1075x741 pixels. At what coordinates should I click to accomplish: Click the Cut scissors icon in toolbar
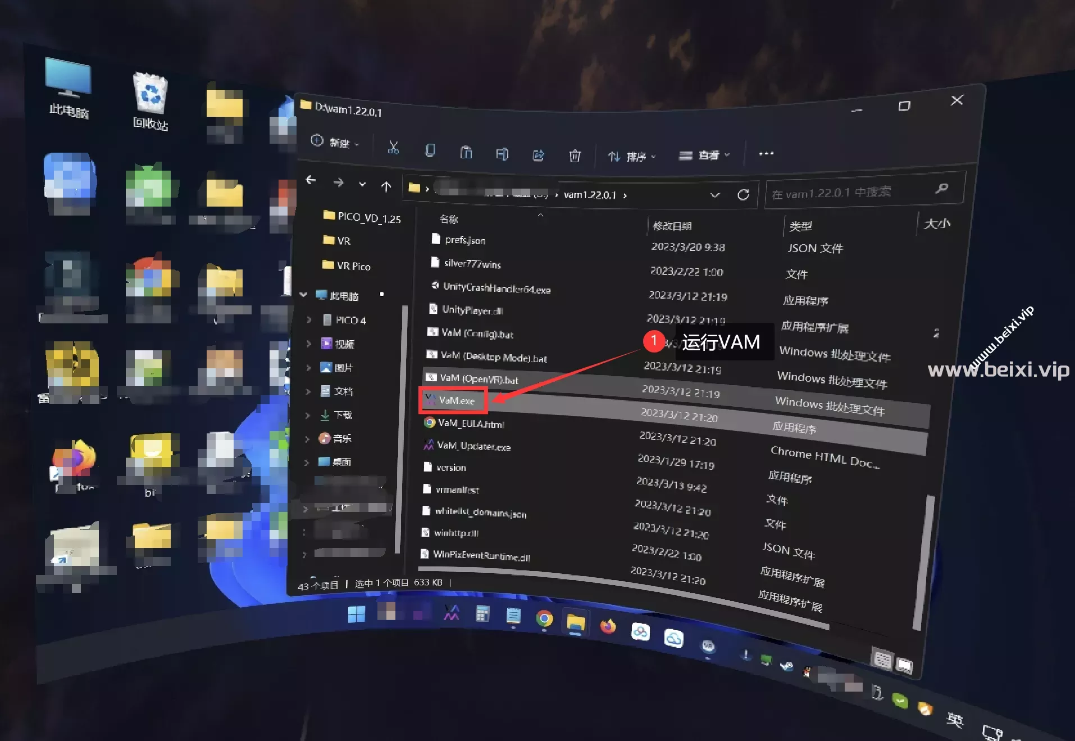(x=393, y=148)
